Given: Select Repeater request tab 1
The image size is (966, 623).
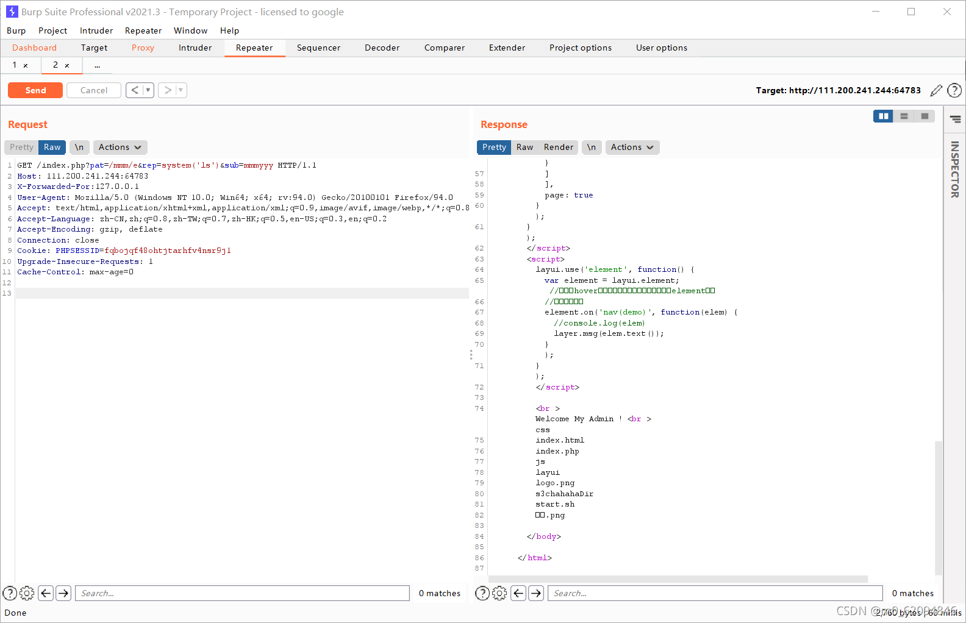Looking at the screenshot, I should (x=15, y=65).
